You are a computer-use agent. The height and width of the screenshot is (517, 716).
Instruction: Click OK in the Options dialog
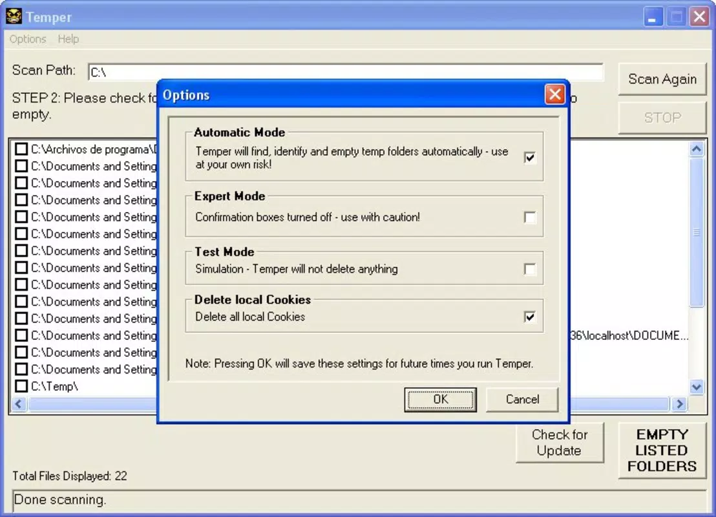pyautogui.click(x=440, y=399)
